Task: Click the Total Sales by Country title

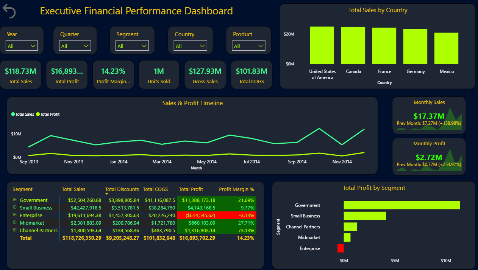Action: (x=378, y=10)
